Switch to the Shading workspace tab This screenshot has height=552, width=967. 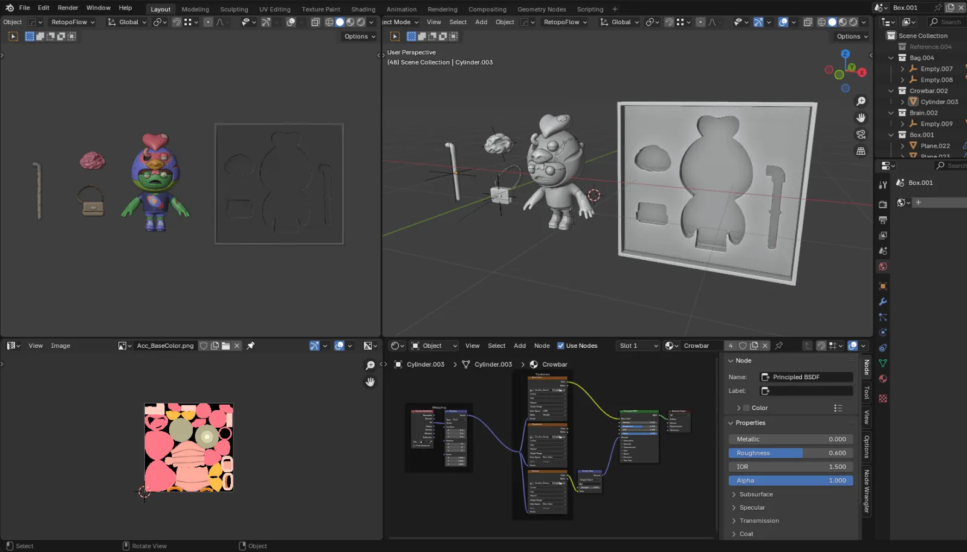pyautogui.click(x=363, y=9)
